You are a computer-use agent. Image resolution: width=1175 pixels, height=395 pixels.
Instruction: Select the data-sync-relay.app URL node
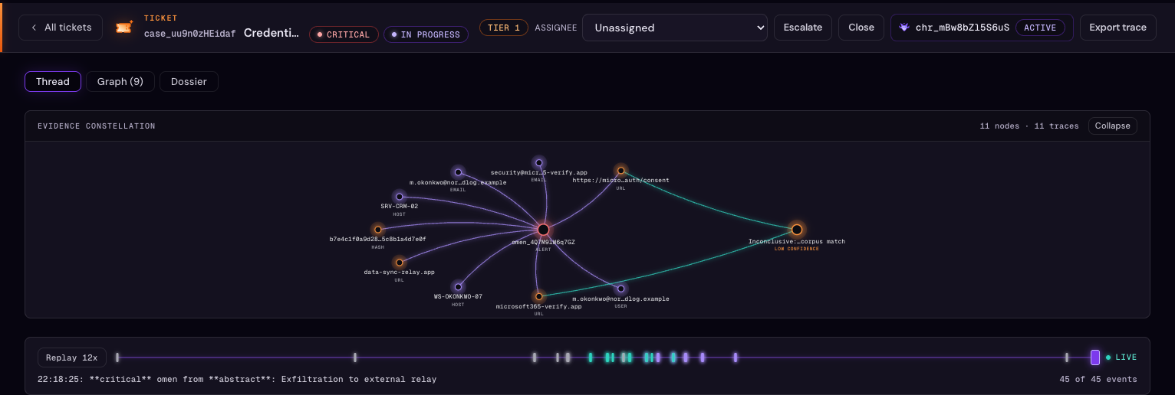tap(399, 263)
